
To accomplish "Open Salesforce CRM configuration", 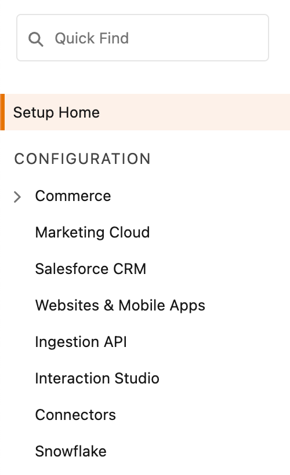I will [90, 269].
